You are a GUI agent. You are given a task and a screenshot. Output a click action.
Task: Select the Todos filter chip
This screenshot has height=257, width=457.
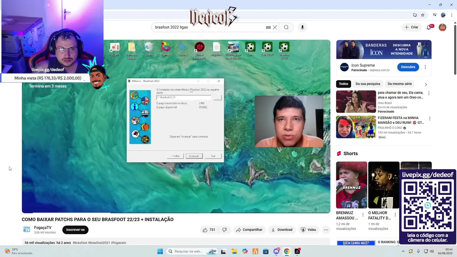343,84
